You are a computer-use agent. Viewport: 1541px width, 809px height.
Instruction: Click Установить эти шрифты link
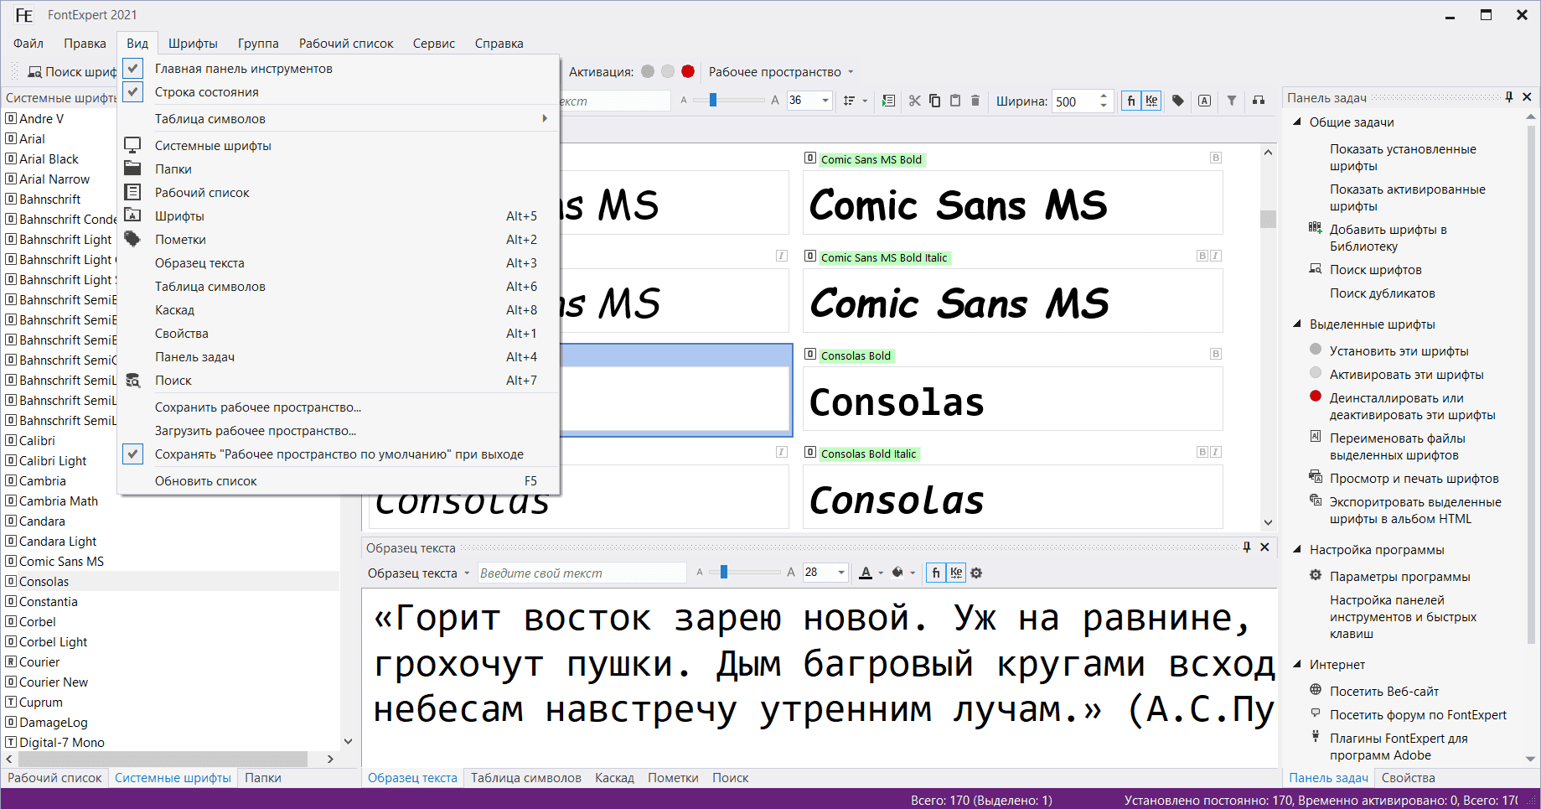pos(1399,351)
